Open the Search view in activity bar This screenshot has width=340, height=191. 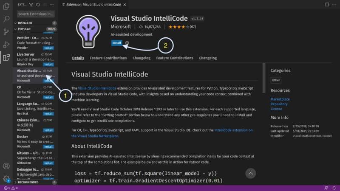[x=6, y=19]
